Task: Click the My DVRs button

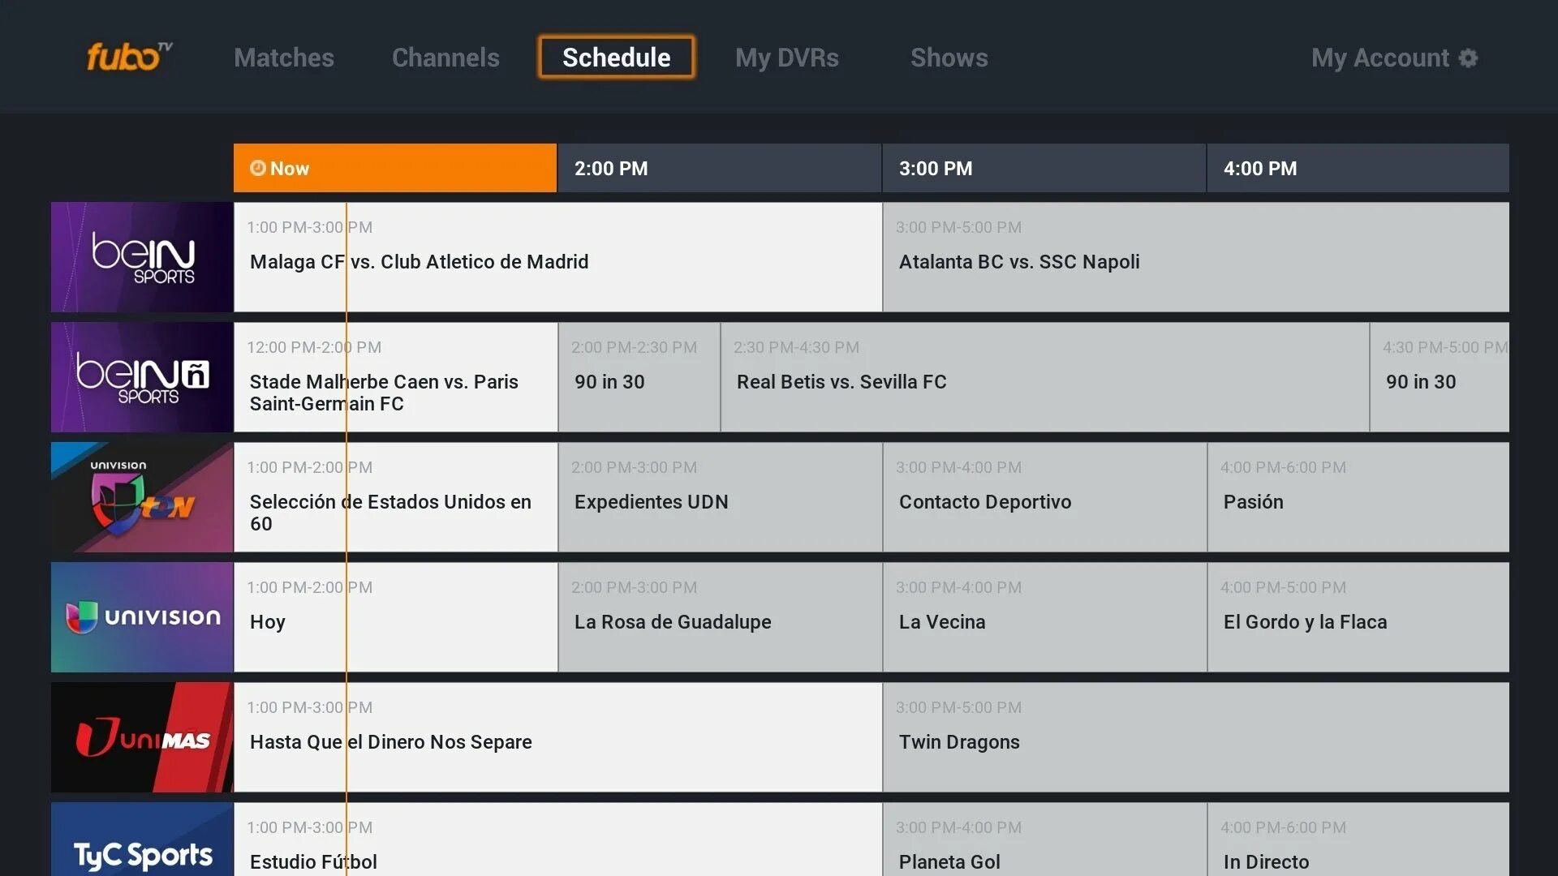Action: pyautogui.click(x=788, y=57)
